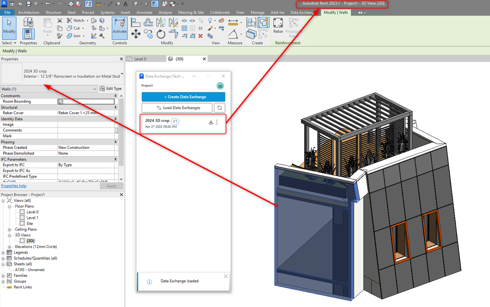Select the Rotate tool
490x307 pixels.
click(160, 34)
